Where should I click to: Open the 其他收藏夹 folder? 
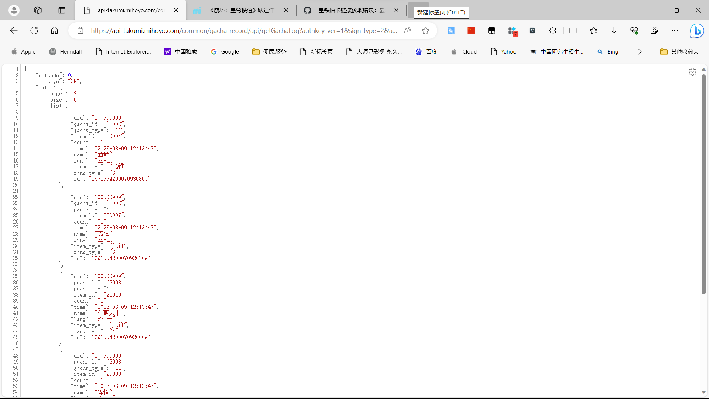tap(679, 52)
